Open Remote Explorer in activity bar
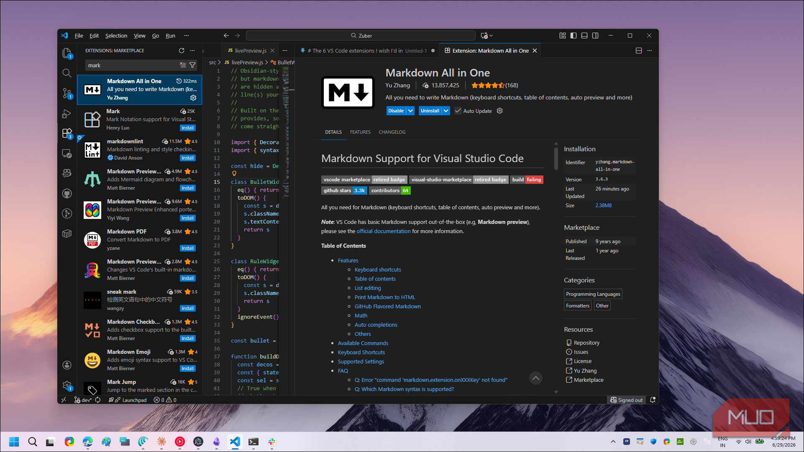The width and height of the screenshot is (804, 452). tap(67, 153)
